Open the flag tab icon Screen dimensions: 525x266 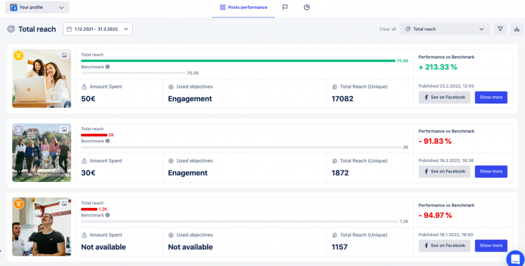[285, 8]
